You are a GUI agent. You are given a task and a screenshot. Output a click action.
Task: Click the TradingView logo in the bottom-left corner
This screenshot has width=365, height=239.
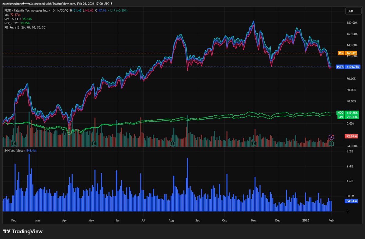tap(23, 231)
